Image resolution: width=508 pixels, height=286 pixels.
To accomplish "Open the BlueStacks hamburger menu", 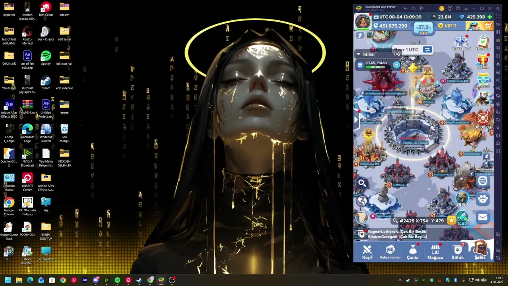I will point(466,8).
